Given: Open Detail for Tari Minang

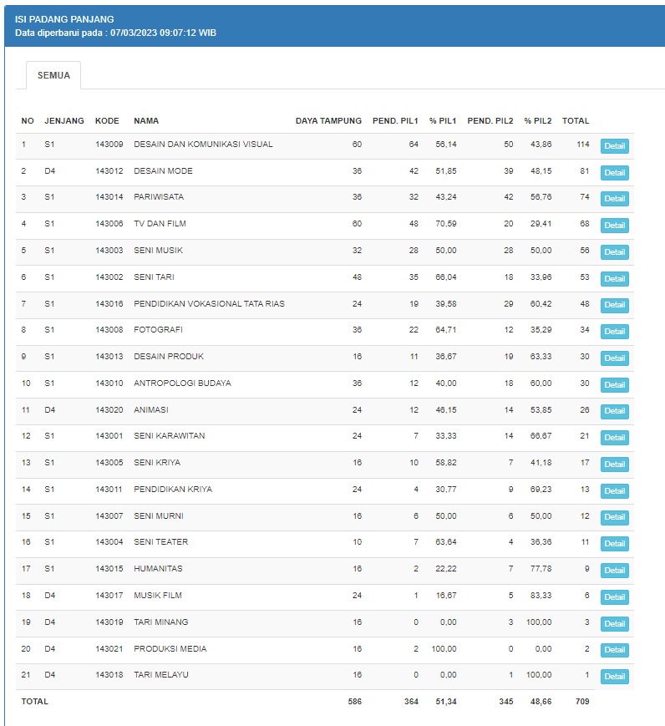Looking at the screenshot, I should [615, 624].
